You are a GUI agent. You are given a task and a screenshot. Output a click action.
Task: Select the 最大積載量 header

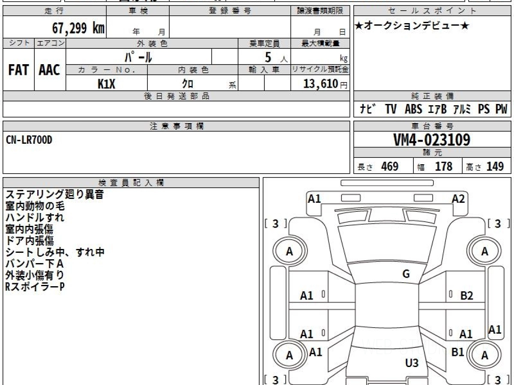(x=320, y=43)
